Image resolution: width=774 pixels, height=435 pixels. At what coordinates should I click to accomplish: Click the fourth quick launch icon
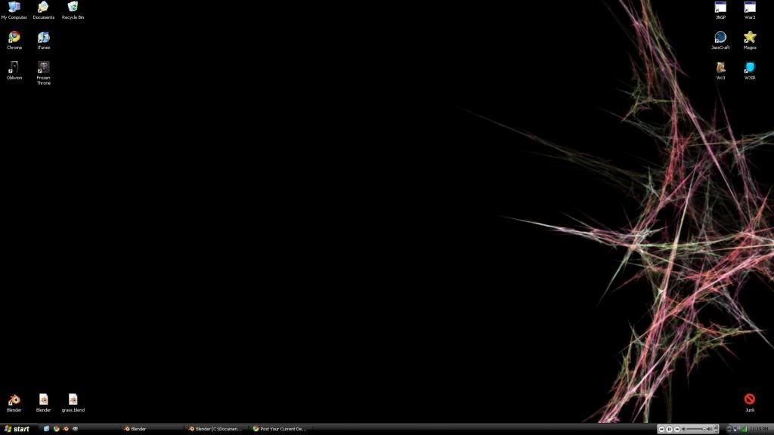coord(75,429)
